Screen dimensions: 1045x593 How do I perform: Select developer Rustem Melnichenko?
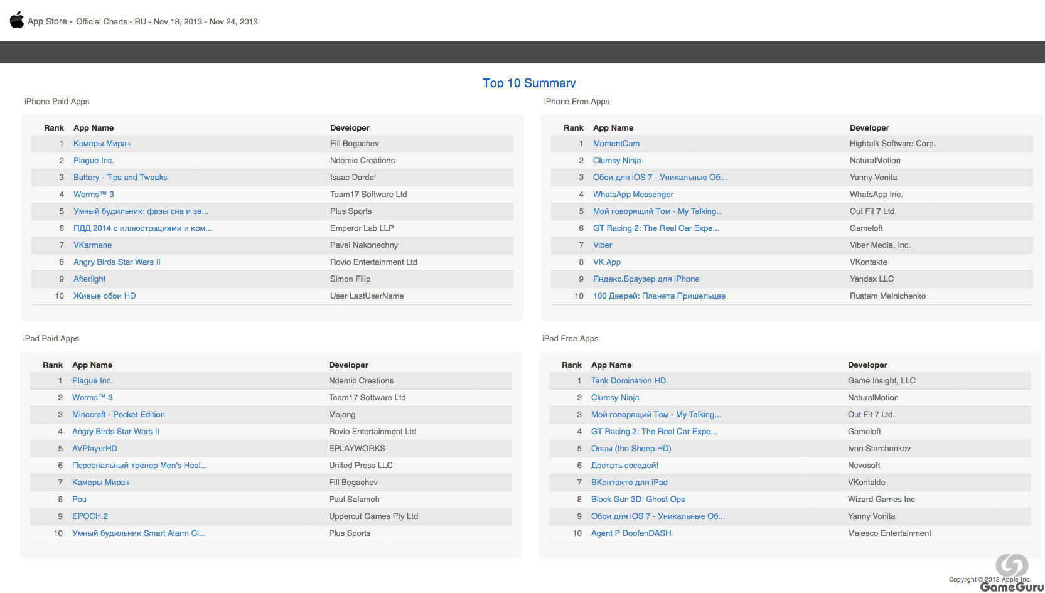pos(887,296)
